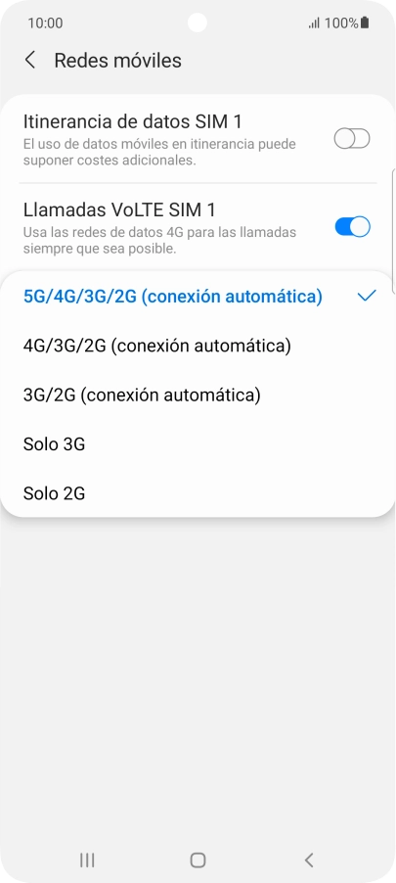Select Solo 2G network mode
Screen dimensions: 396x883
(198, 493)
